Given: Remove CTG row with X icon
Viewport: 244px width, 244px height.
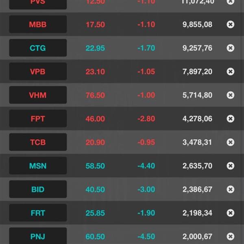Looking at the screenshot, I should (x=230, y=48).
